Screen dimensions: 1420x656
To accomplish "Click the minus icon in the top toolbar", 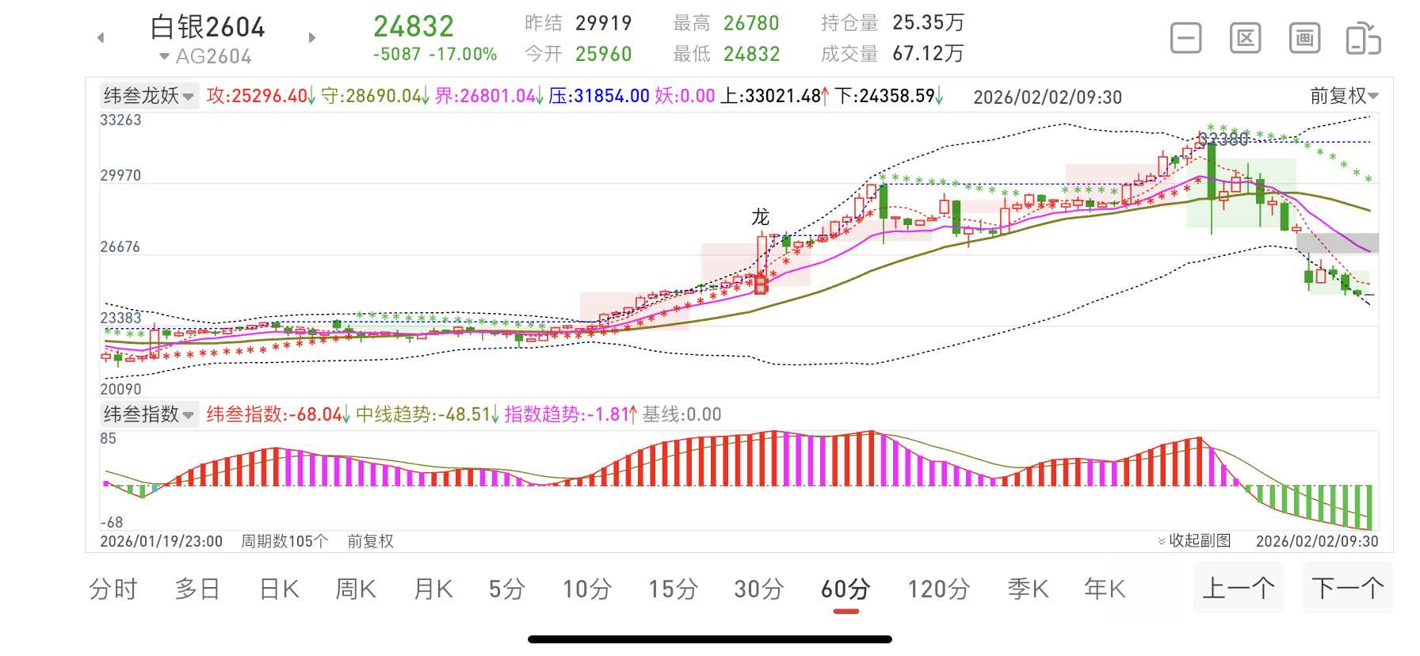I will pyautogui.click(x=1185, y=38).
